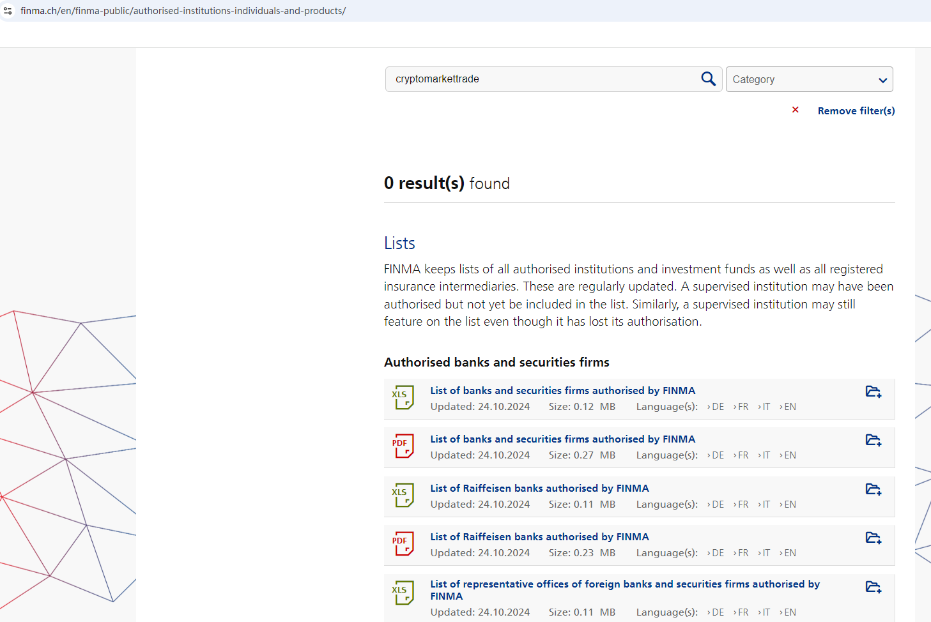
Task: Open PDF List of banks and securities firms link
Action: (563, 439)
